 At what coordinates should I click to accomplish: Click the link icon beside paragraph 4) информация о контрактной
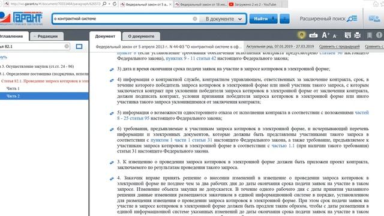(x=112, y=80)
